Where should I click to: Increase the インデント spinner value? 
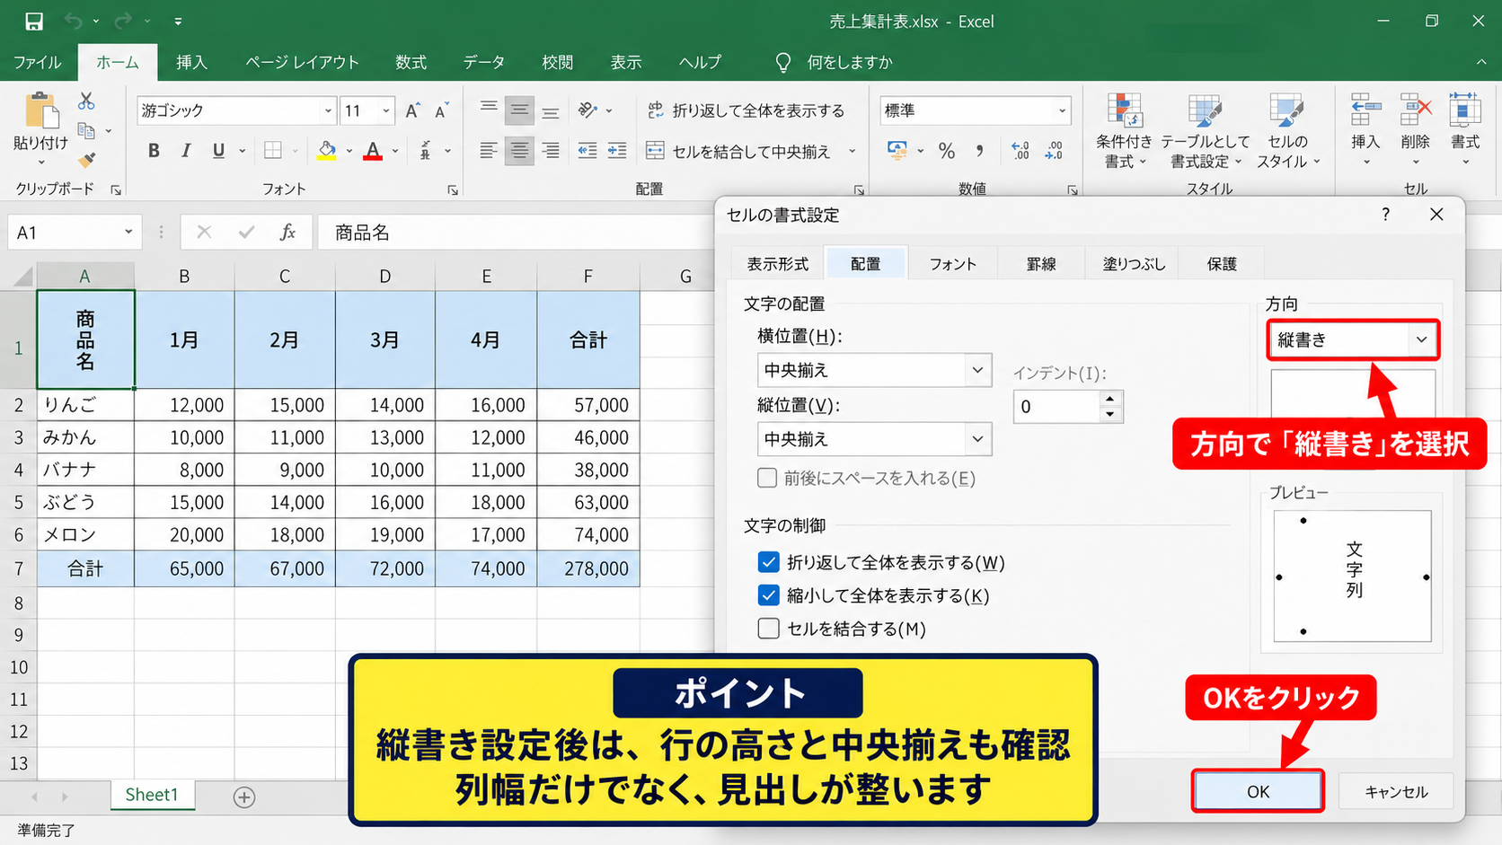coord(1110,399)
